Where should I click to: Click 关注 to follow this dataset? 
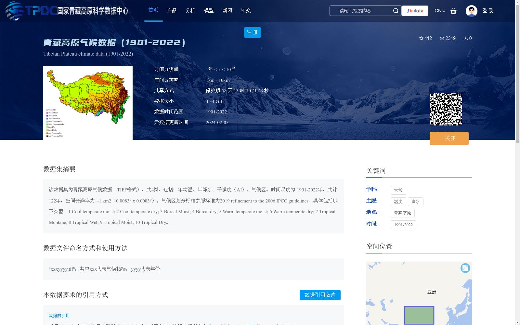[449, 138]
